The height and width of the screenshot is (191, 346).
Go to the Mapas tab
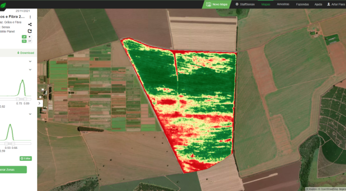tap(265, 4)
